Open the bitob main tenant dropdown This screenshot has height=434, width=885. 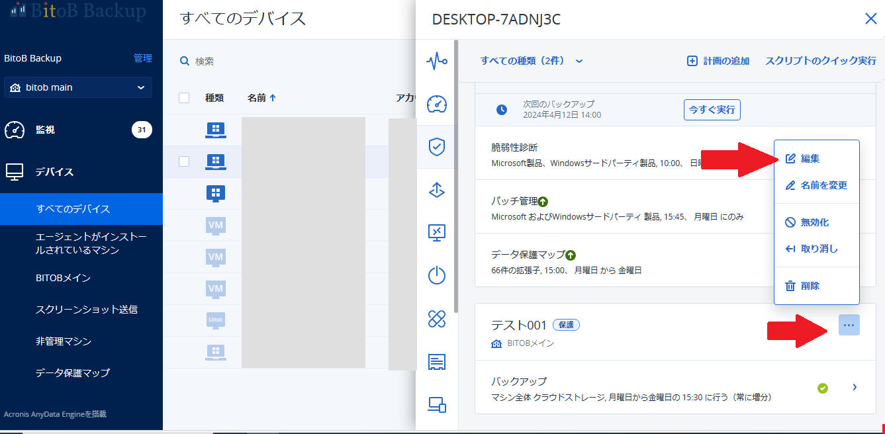(x=78, y=87)
